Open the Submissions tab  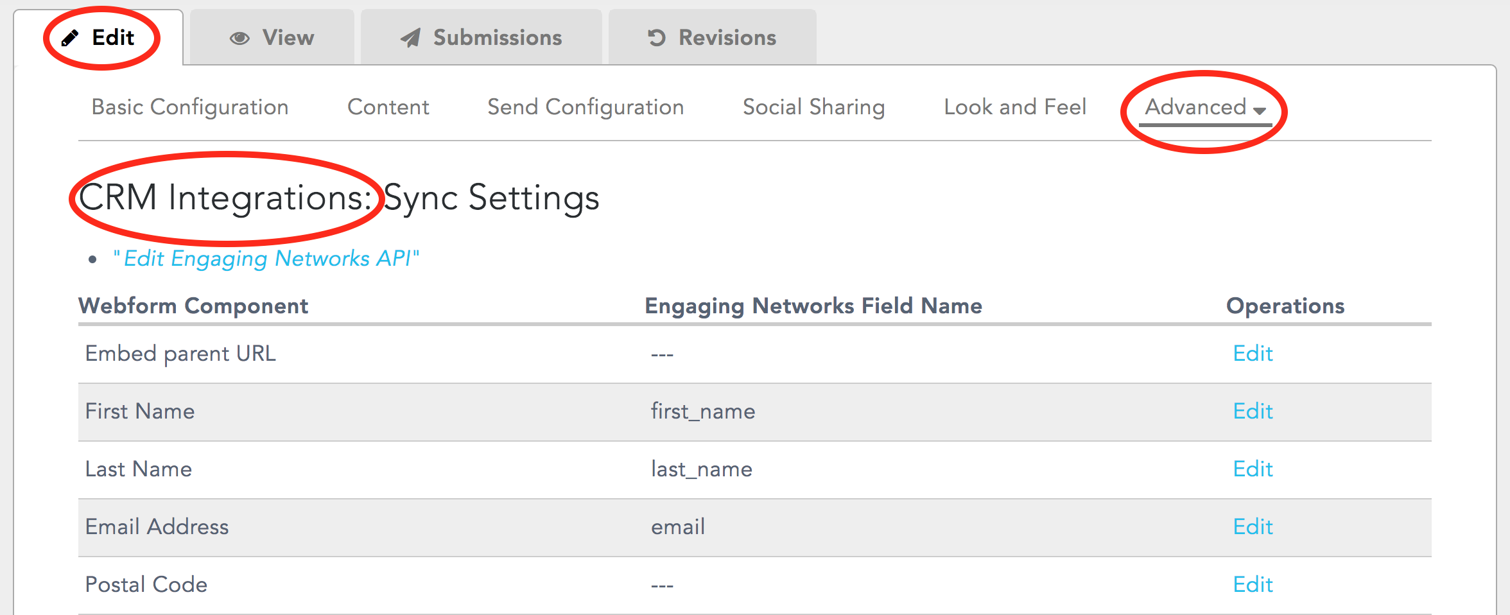tap(481, 37)
